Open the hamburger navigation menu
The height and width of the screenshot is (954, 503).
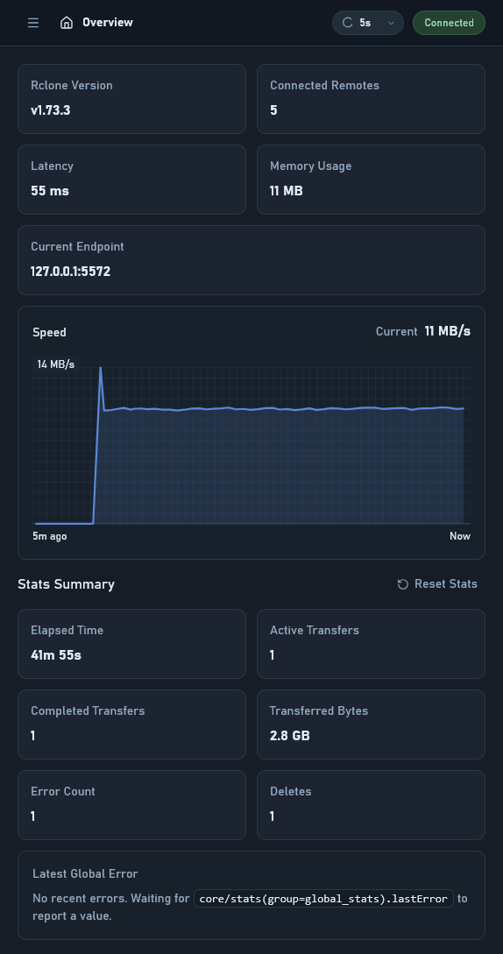pos(33,23)
